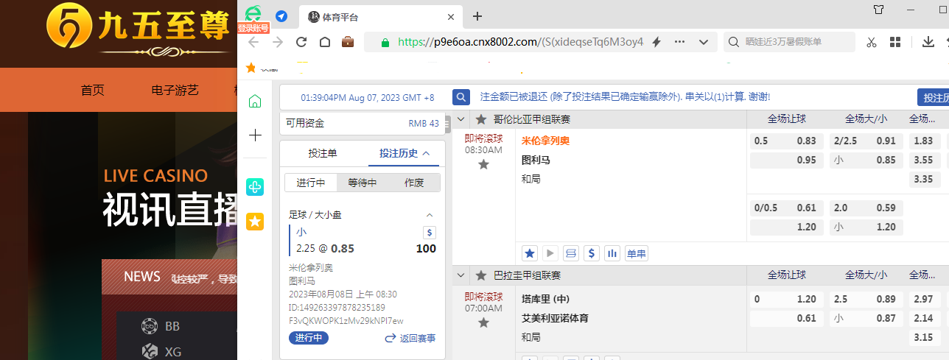The width and height of the screenshot is (949, 360).
Task: Click the scoreboard icon under 米伦拿列奥 match
Action: pyautogui.click(x=570, y=253)
